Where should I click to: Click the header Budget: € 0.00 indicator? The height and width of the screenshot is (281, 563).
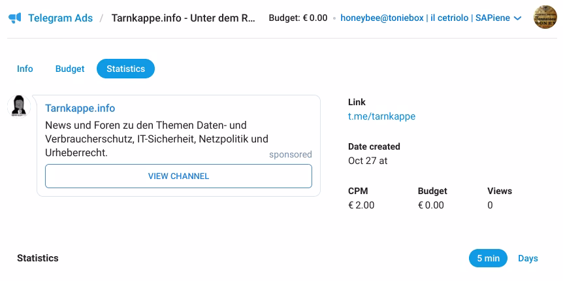pos(298,18)
